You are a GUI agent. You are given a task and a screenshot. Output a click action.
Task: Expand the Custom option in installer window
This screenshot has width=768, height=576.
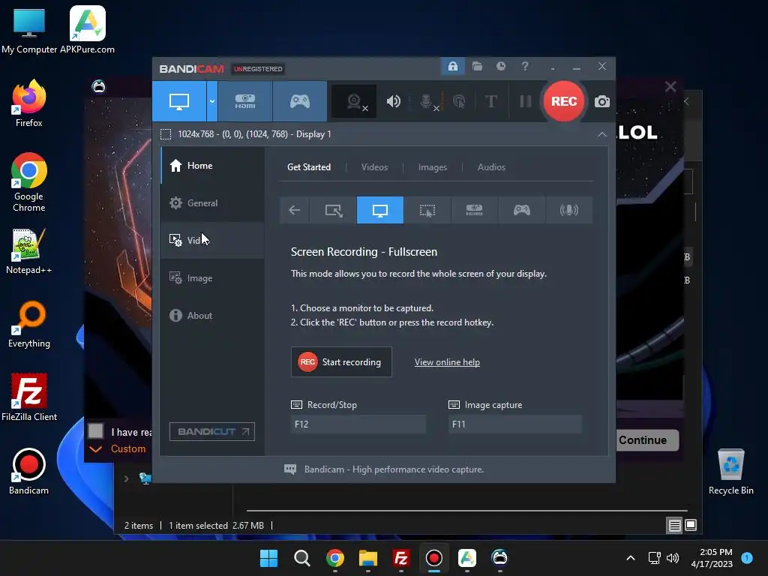tap(118, 448)
